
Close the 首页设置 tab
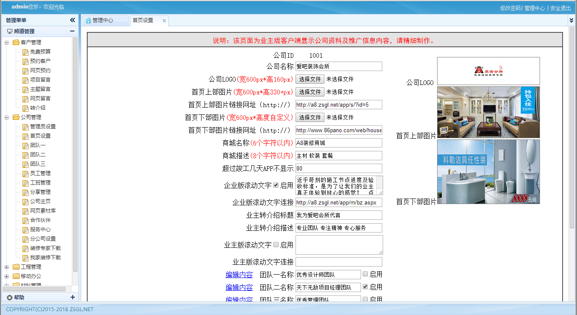coord(164,20)
